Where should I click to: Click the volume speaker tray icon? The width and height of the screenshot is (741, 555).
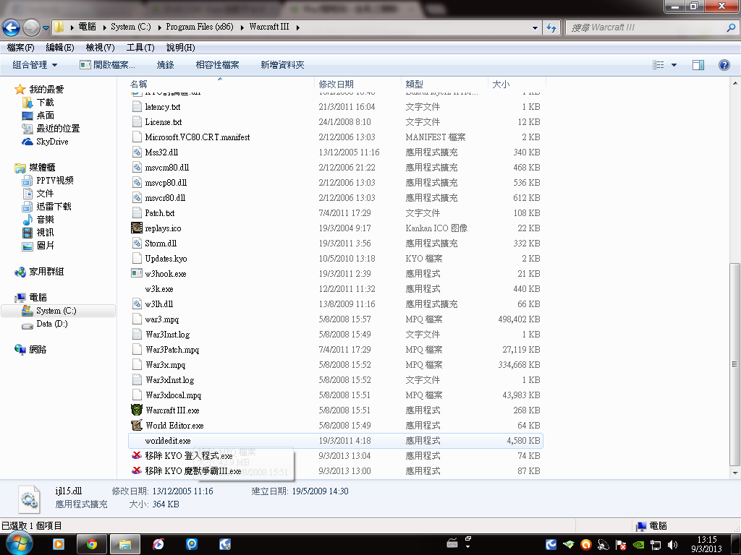point(672,545)
